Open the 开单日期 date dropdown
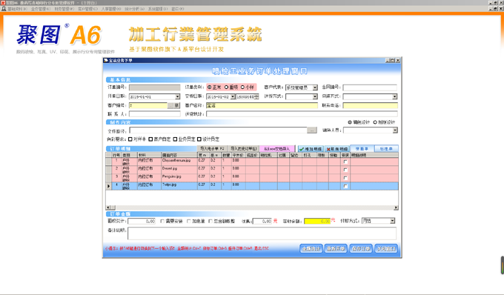The height and width of the screenshot is (295, 504). pos(177,96)
